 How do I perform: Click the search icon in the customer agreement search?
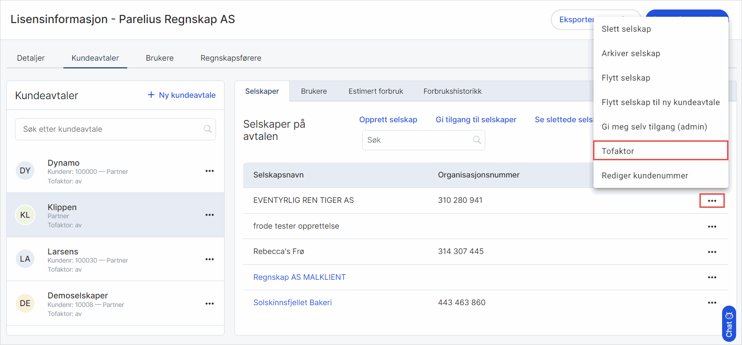(208, 129)
